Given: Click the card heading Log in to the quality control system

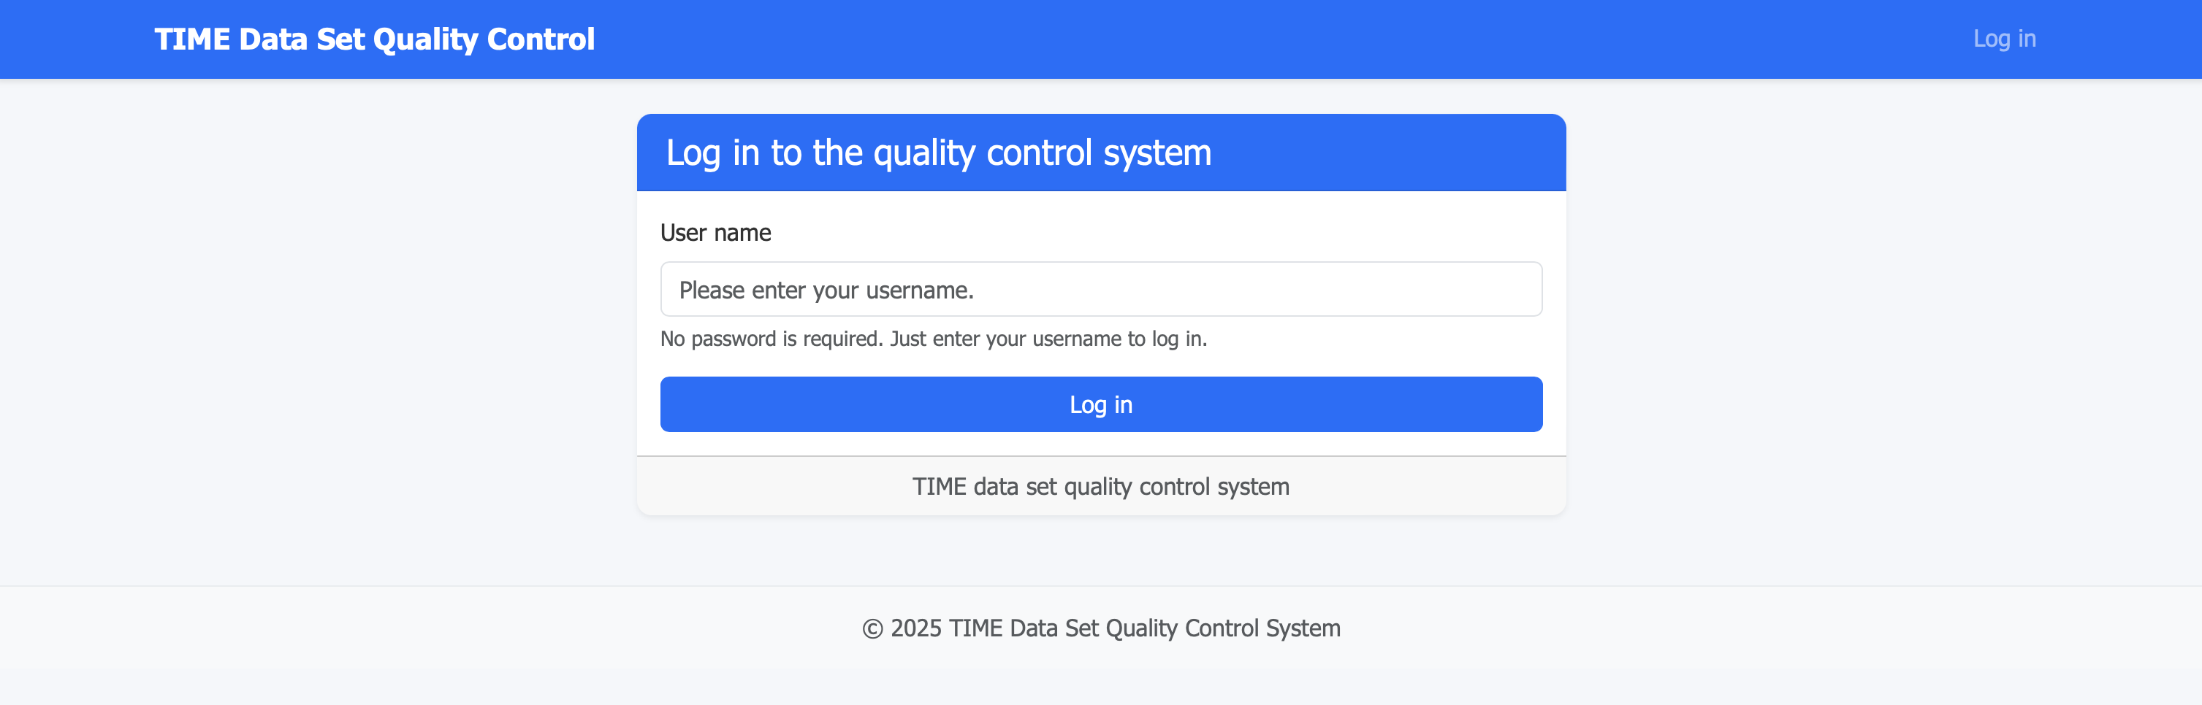Looking at the screenshot, I should pos(938,153).
